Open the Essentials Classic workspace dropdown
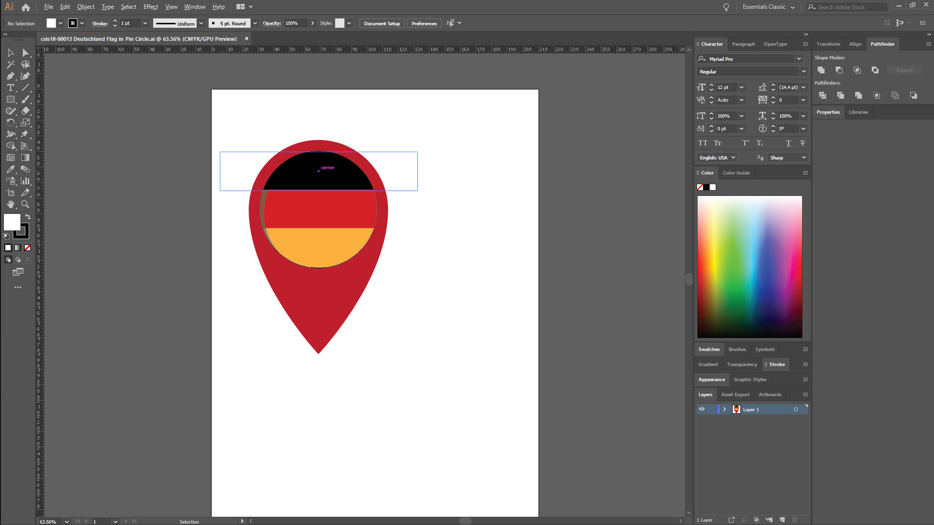 coord(769,7)
